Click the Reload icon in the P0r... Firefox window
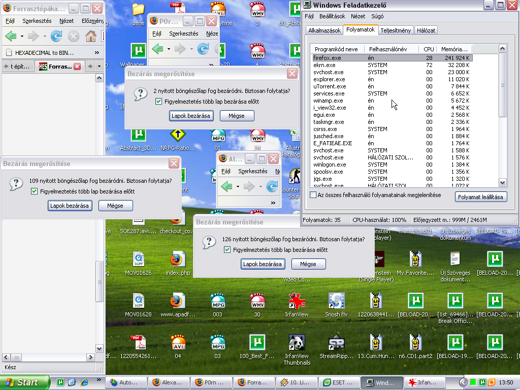Image resolution: width=520 pixels, height=390 pixels. click(203, 49)
